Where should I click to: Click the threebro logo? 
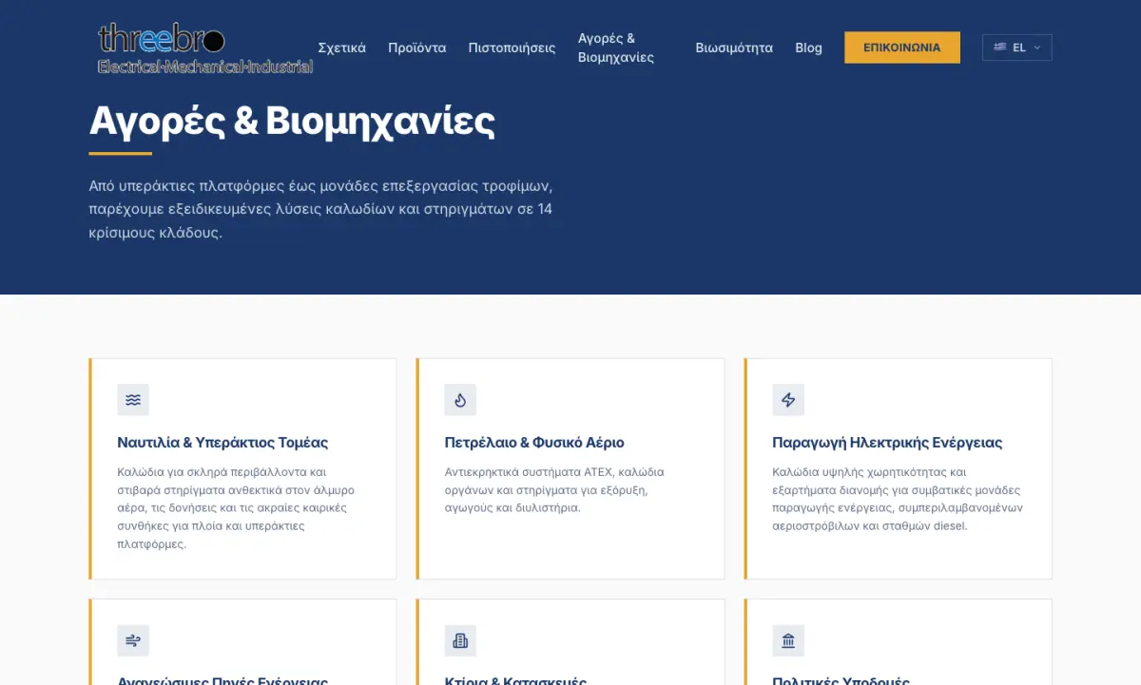205,48
